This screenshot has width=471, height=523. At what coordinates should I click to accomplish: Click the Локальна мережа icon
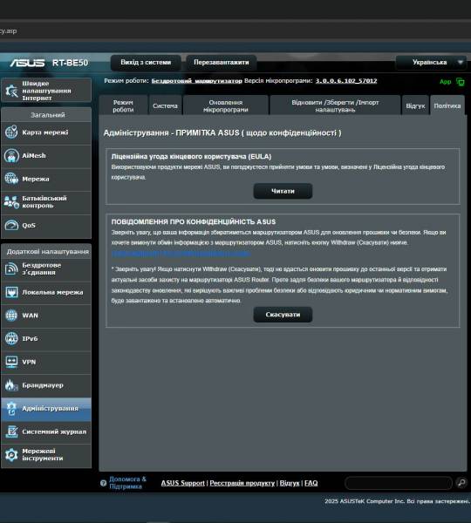tap(11, 292)
